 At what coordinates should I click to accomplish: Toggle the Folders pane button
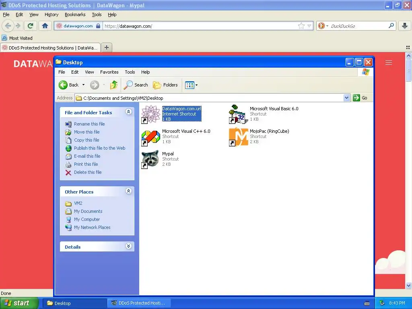pyautogui.click(x=165, y=85)
